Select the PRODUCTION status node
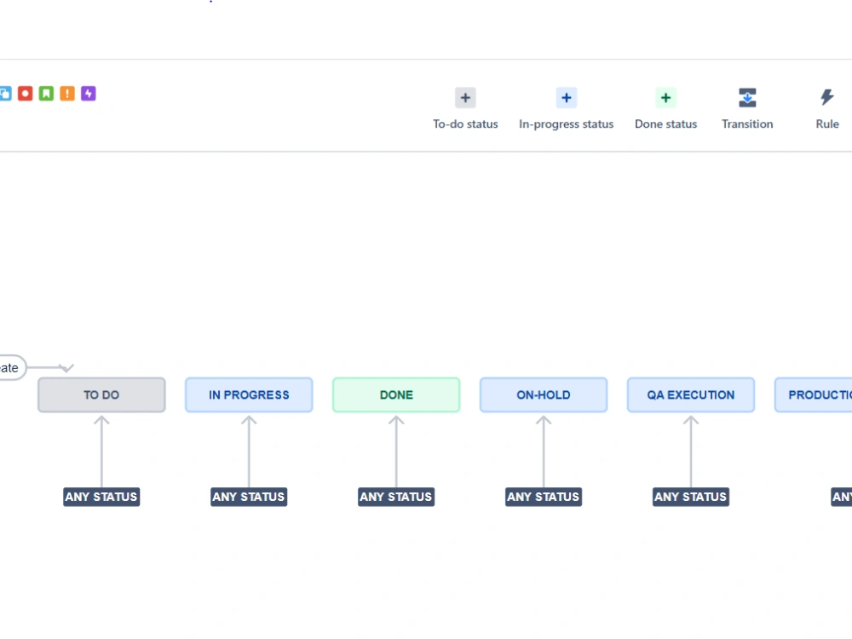852x639 pixels. (x=822, y=394)
